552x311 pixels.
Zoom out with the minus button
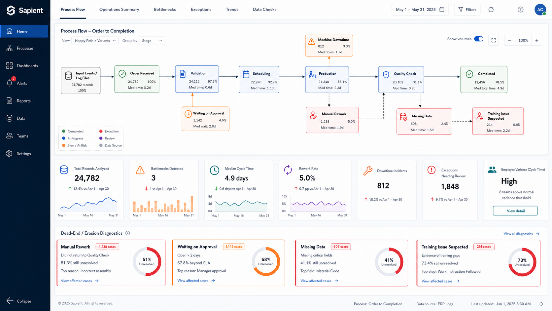click(x=510, y=40)
